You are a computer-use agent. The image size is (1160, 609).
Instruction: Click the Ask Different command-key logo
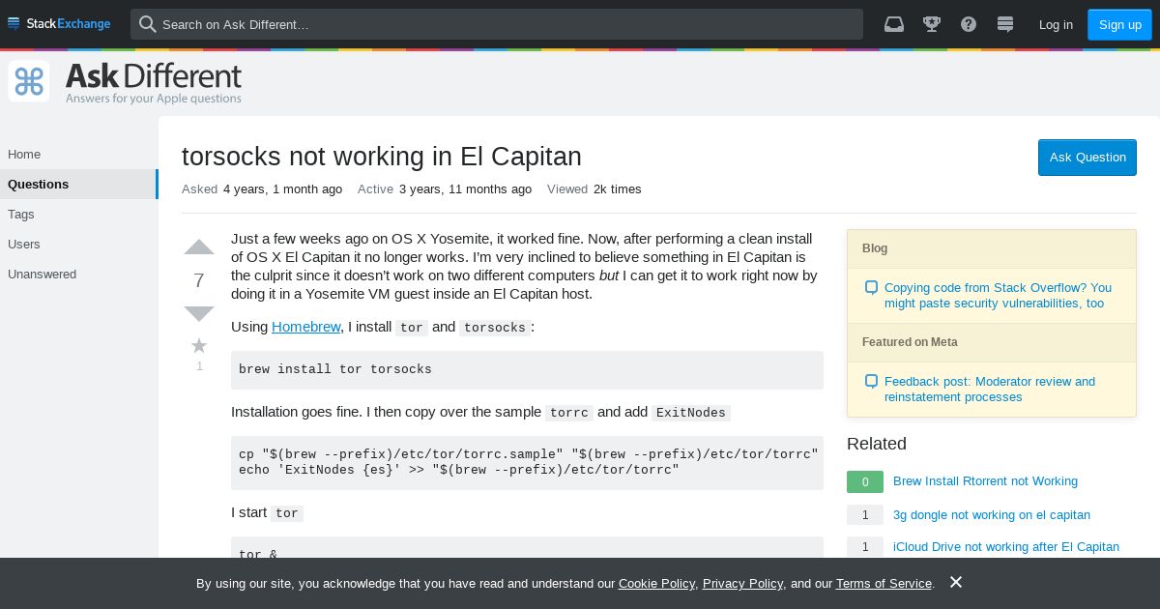click(29, 81)
